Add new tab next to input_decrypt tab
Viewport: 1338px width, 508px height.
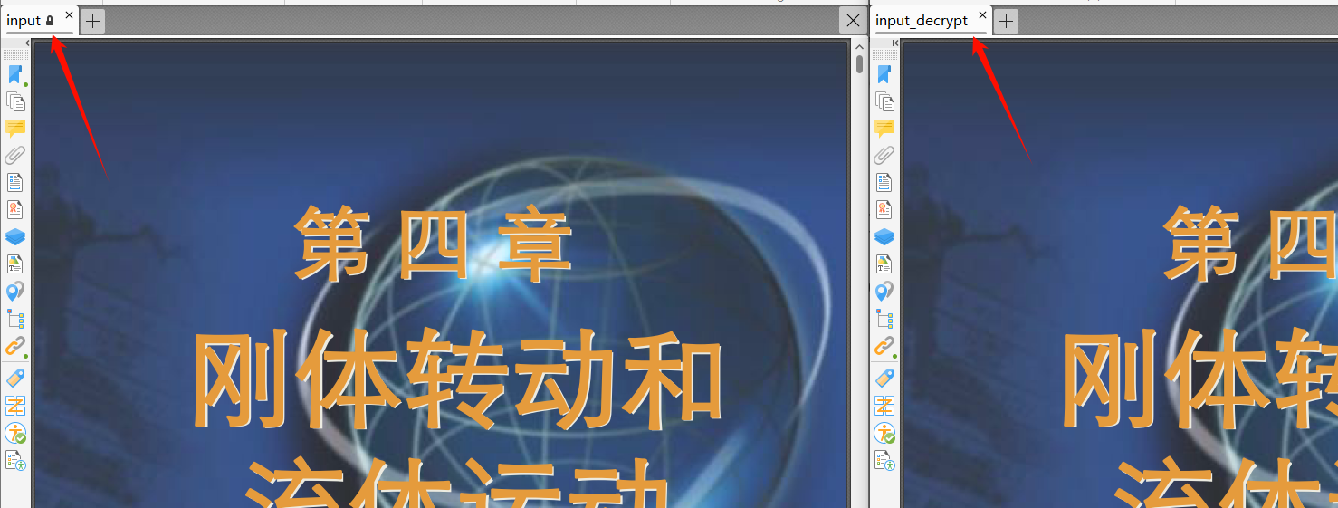pyautogui.click(x=1007, y=21)
